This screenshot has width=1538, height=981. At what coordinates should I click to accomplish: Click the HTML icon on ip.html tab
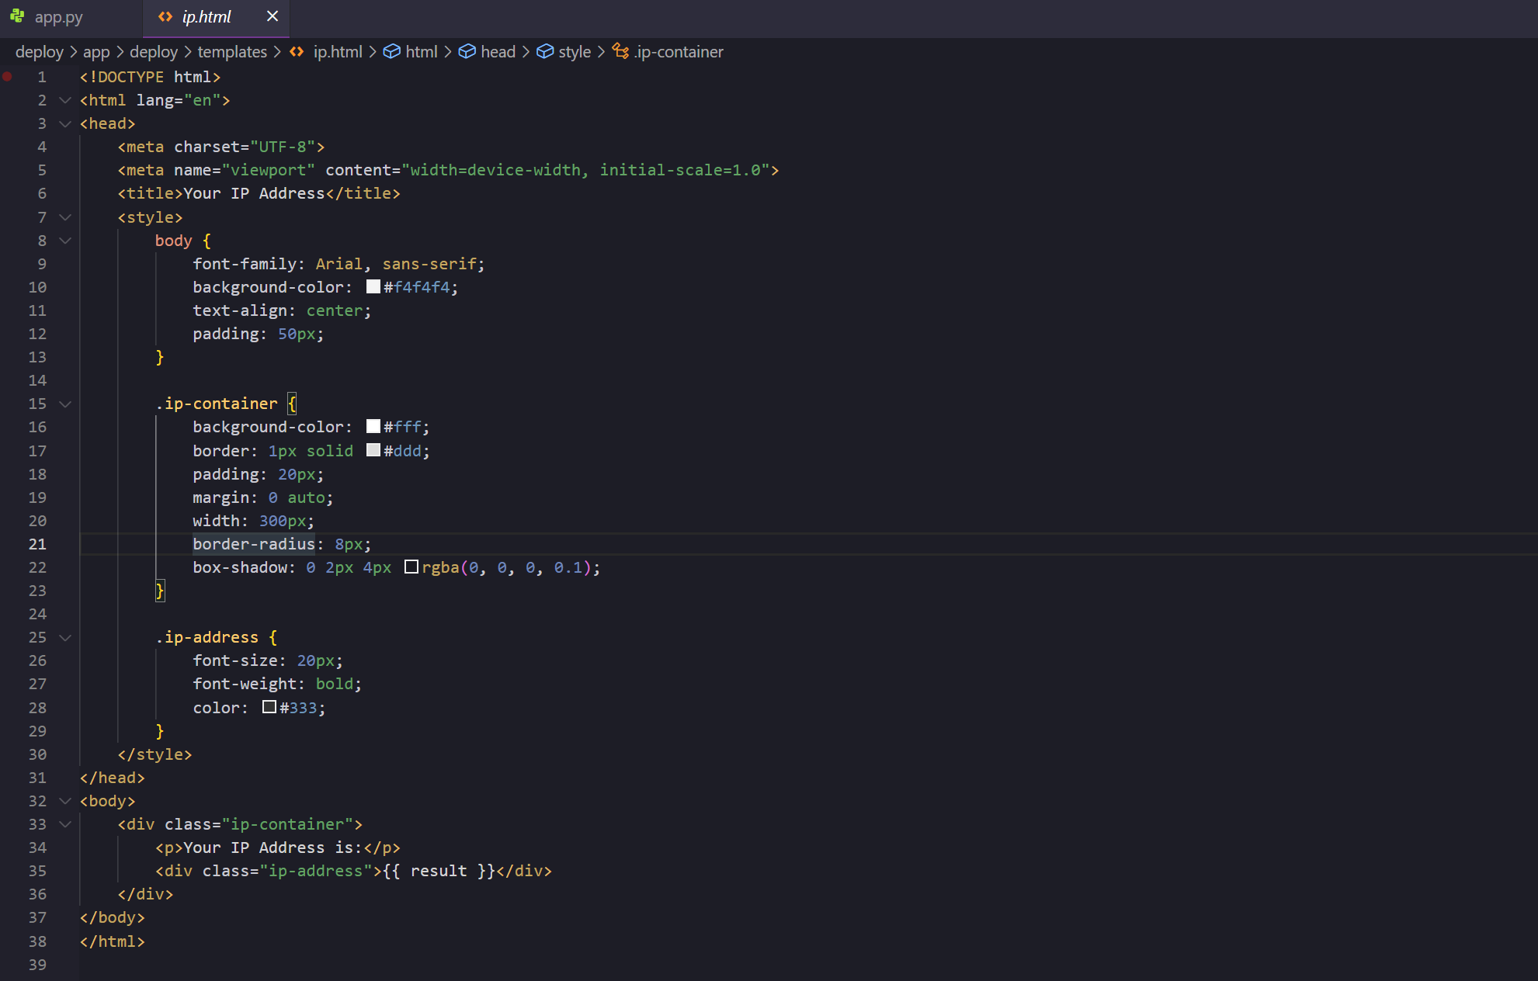165,16
